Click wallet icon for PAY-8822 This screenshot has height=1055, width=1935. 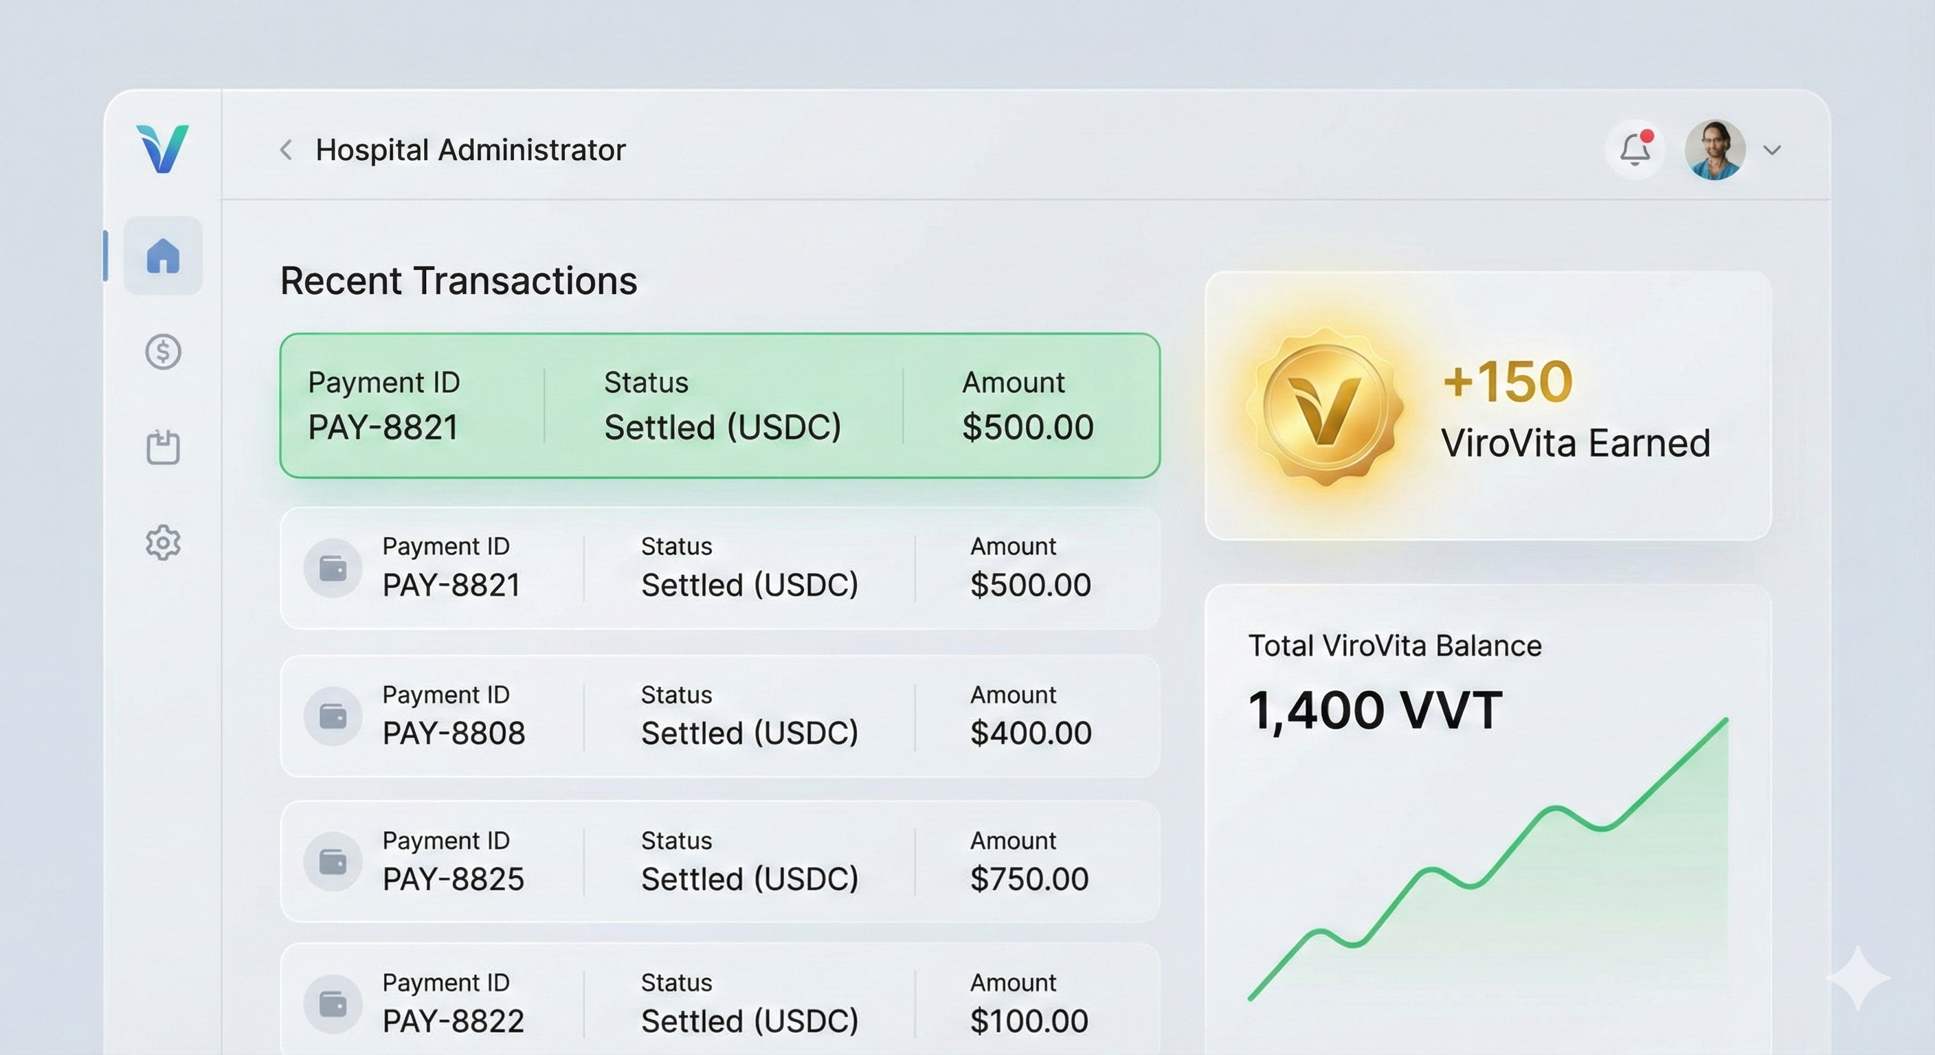click(333, 1003)
